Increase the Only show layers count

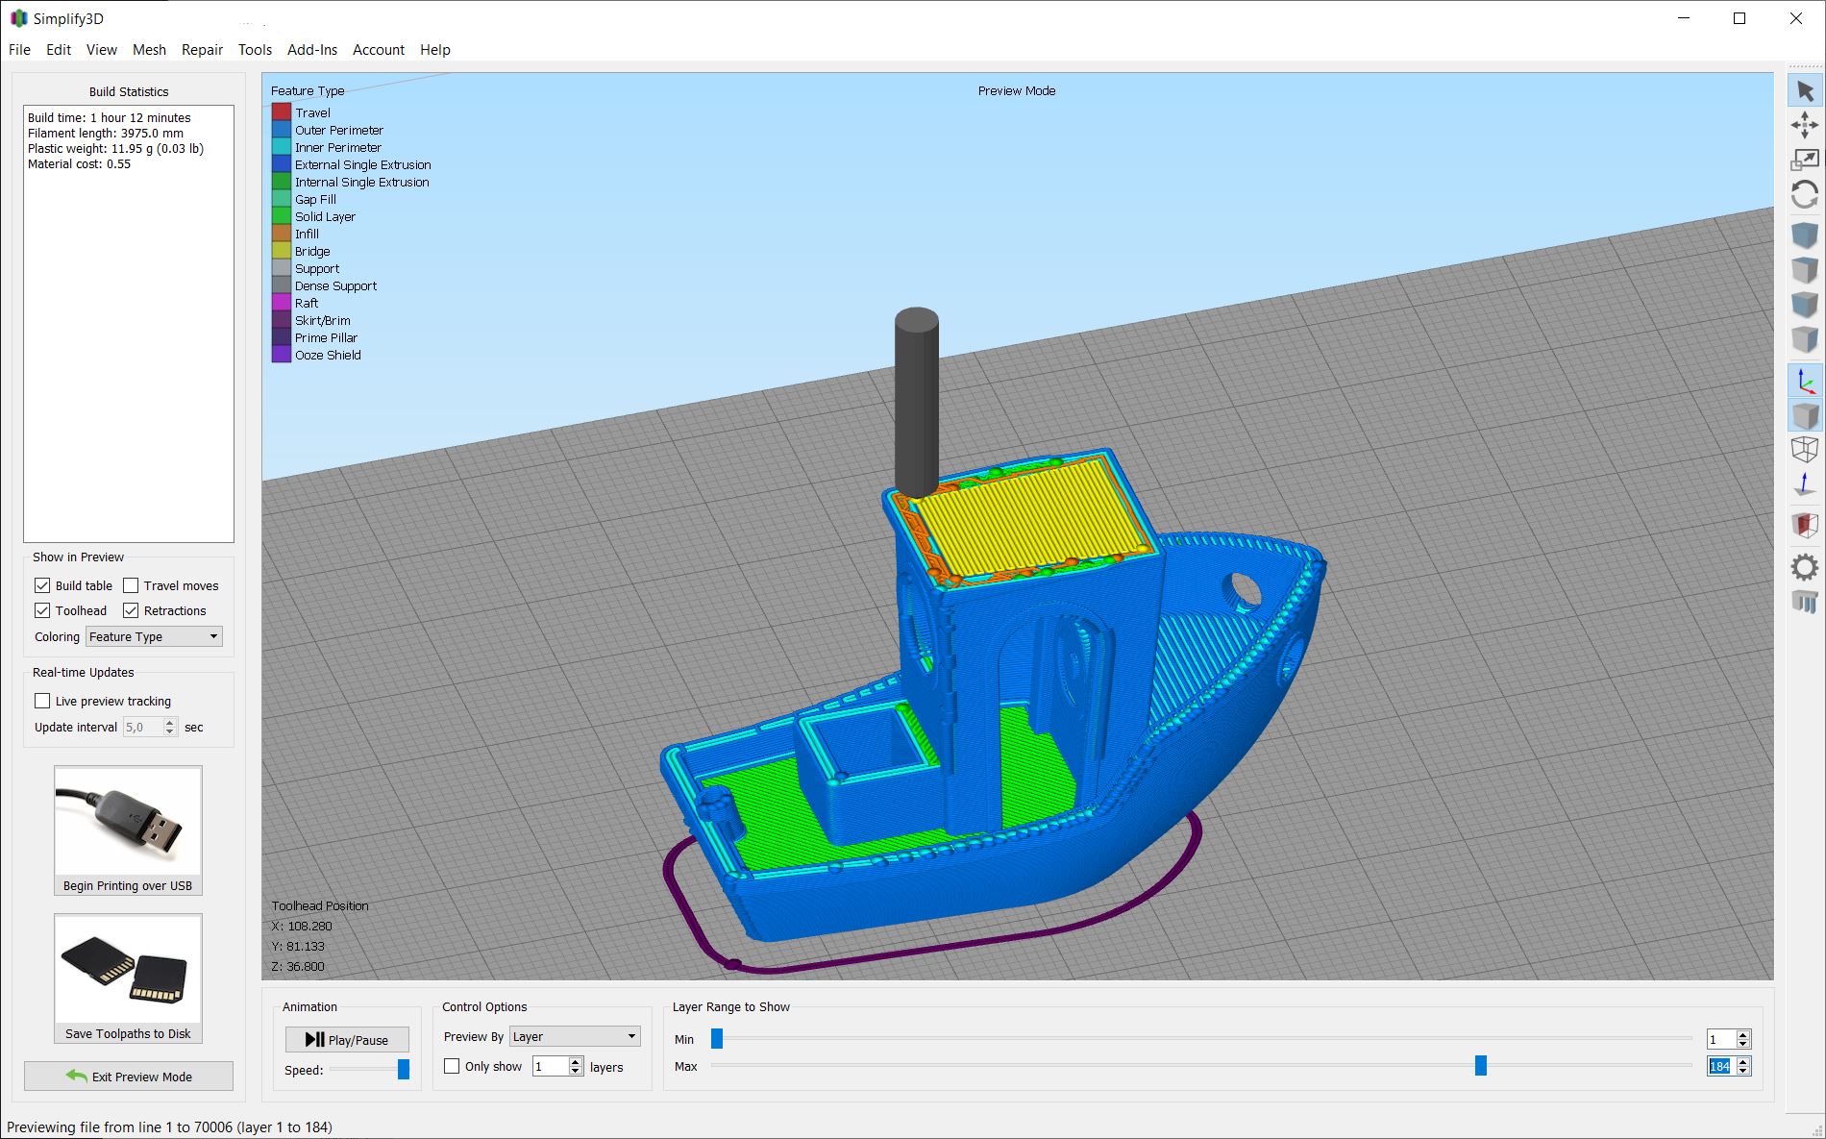[576, 1061]
